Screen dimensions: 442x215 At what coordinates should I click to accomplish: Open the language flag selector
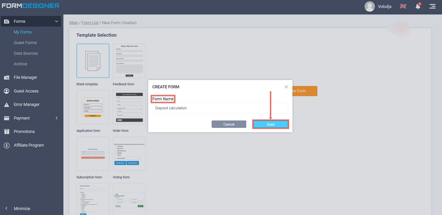[403, 6]
